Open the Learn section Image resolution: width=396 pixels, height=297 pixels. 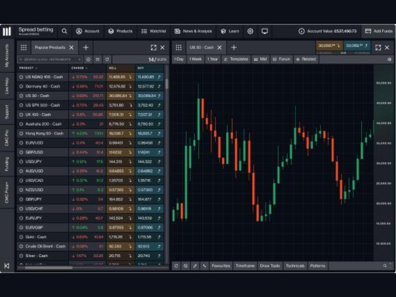click(x=230, y=31)
